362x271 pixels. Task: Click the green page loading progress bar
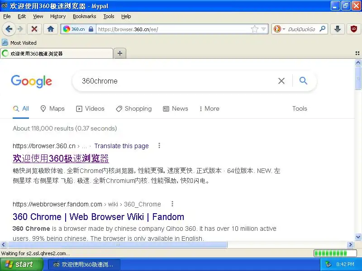(x=335, y=253)
